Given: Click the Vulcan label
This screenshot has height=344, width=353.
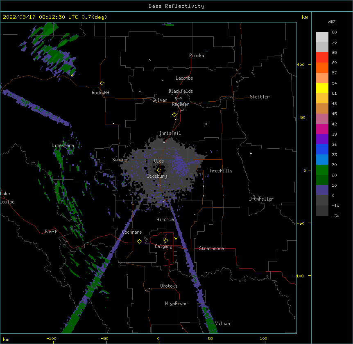Looking at the screenshot, I should (x=222, y=324).
